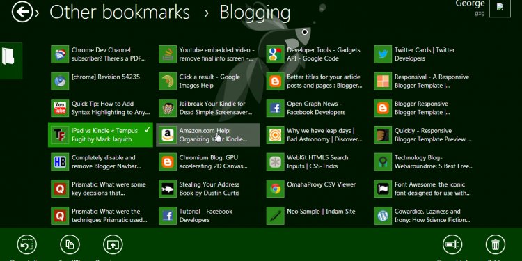Deselect the checked iPad vs Kindle tile
Screen dimensions: 522x261
100,135
